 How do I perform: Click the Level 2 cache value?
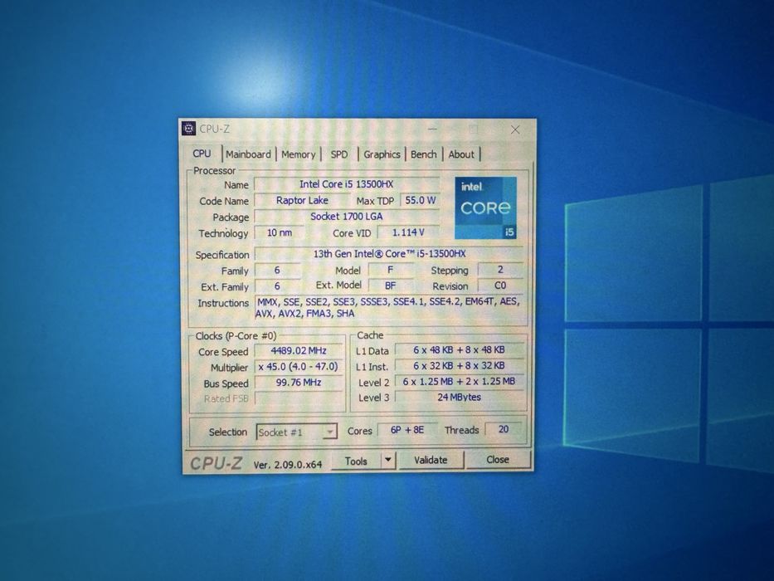pyautogui.click(x=459, y=382)
